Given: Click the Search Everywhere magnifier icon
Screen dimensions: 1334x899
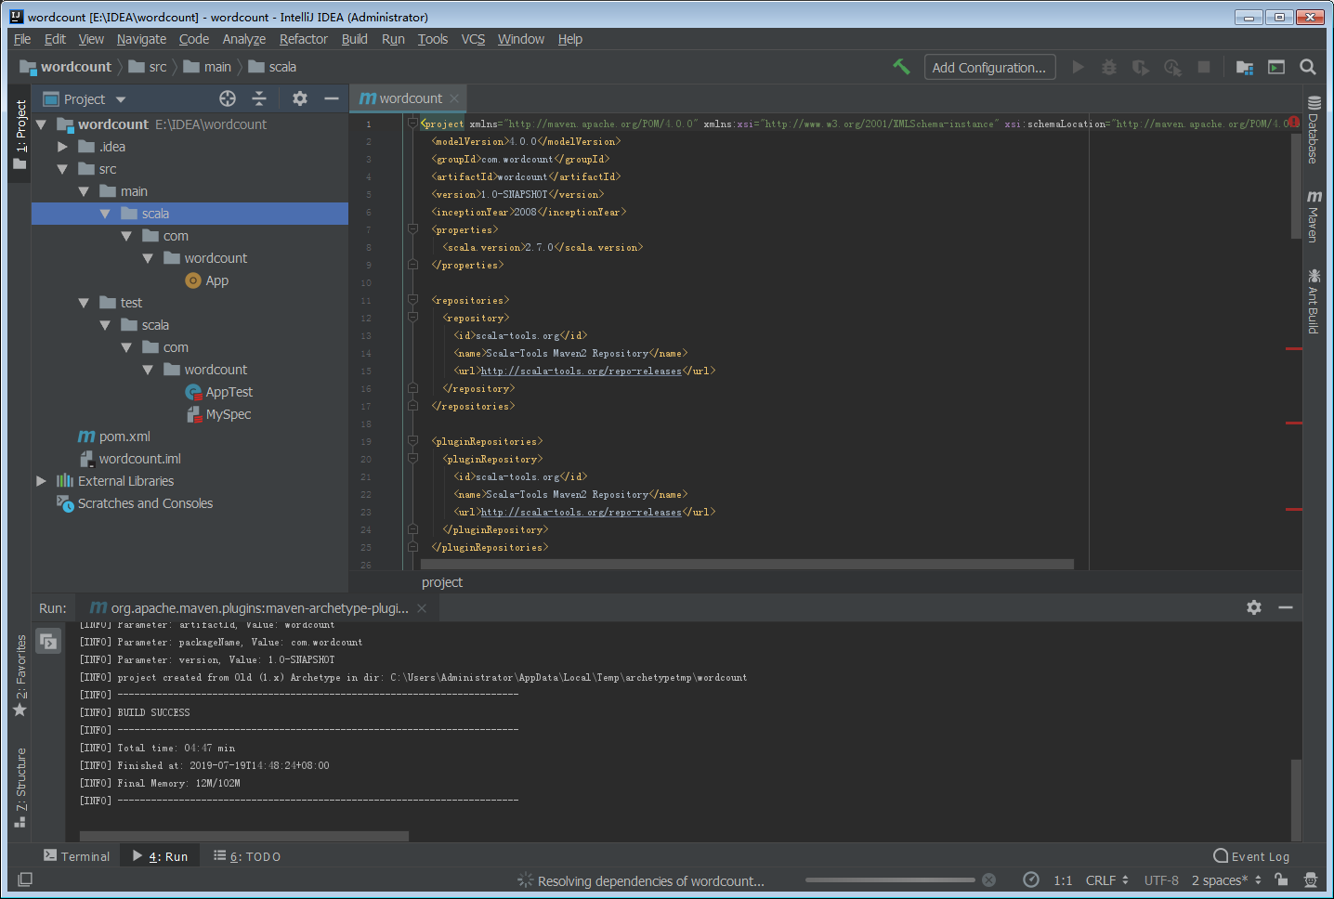Looking at the screenshot, I should 1308,67.
